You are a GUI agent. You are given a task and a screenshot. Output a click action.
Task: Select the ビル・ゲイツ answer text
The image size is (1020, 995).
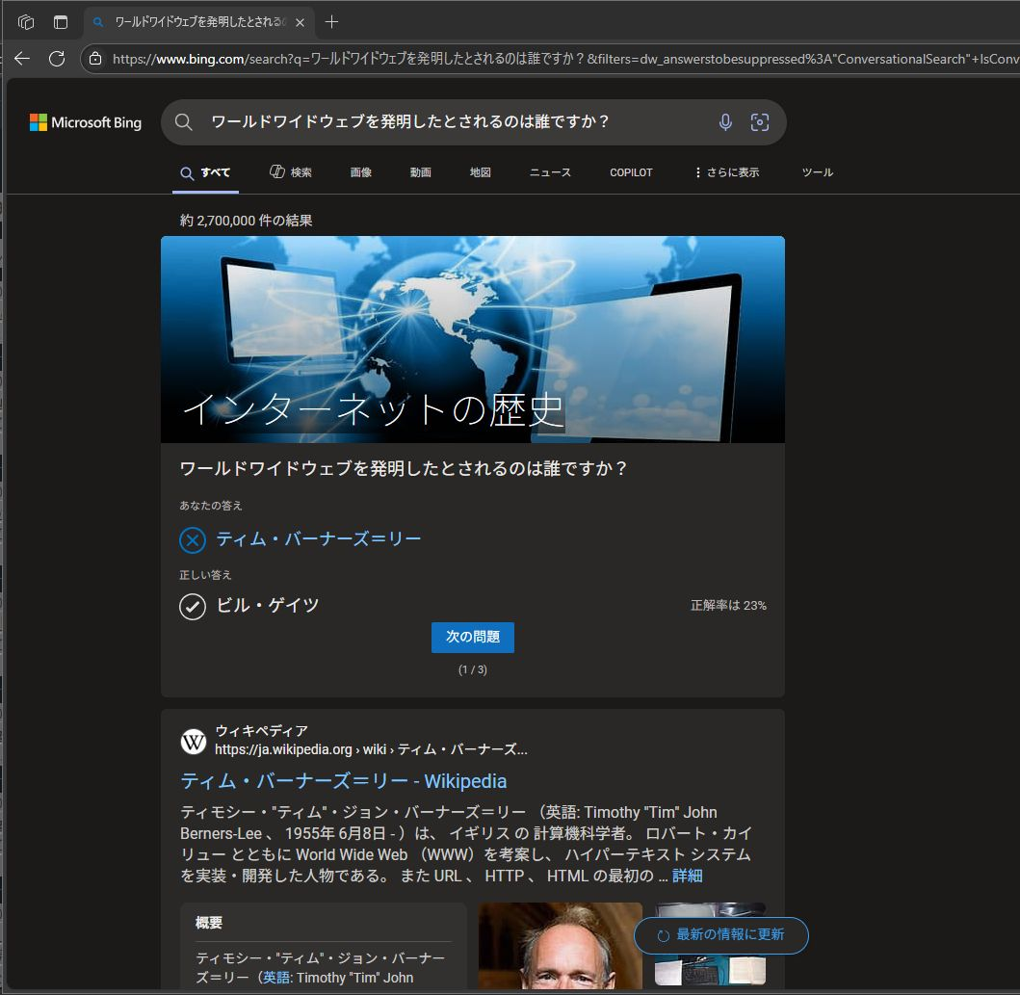(x=268, y=606)
